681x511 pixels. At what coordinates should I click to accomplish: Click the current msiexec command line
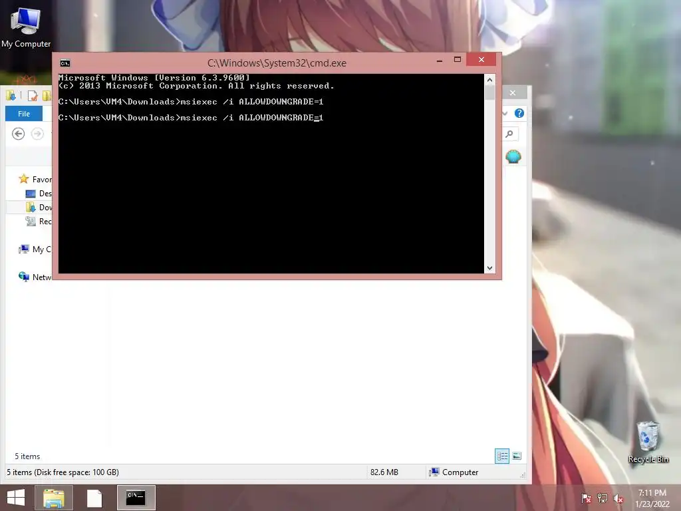click(x=191, y=118)
